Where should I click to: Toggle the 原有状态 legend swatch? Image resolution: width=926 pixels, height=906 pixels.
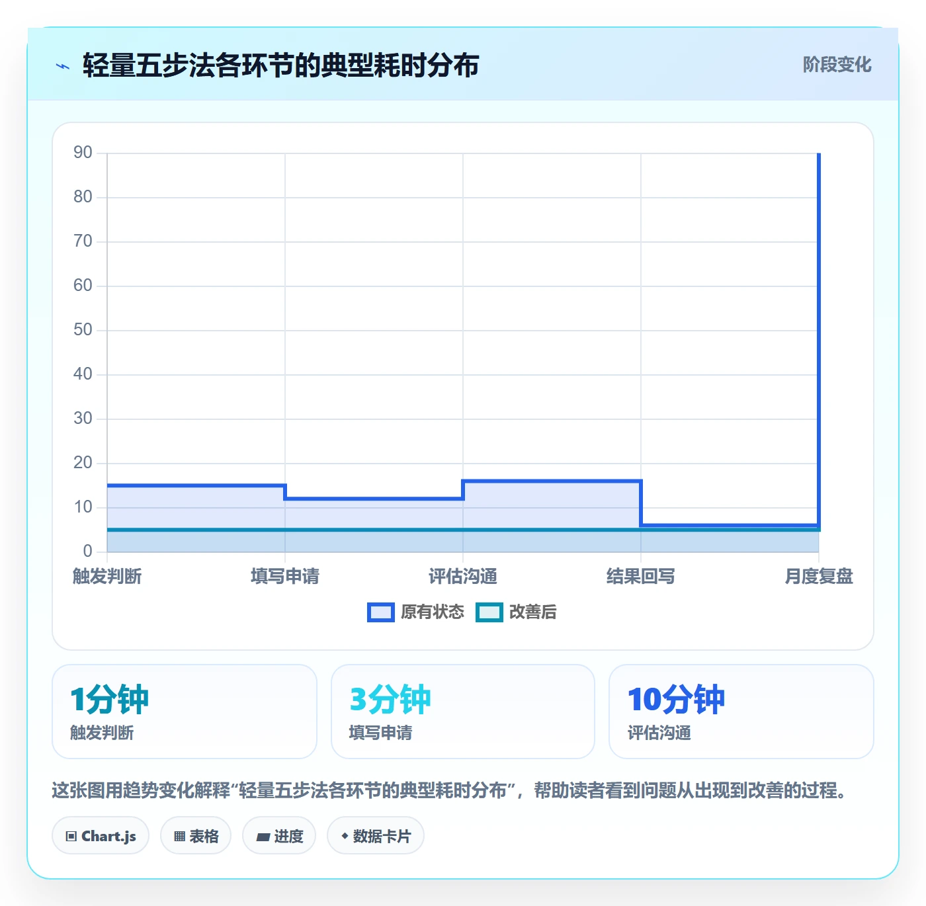tap(381, 612)
